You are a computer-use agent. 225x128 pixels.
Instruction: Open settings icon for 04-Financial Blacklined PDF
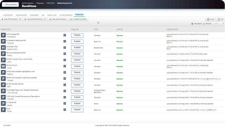[x=65, y=54]
